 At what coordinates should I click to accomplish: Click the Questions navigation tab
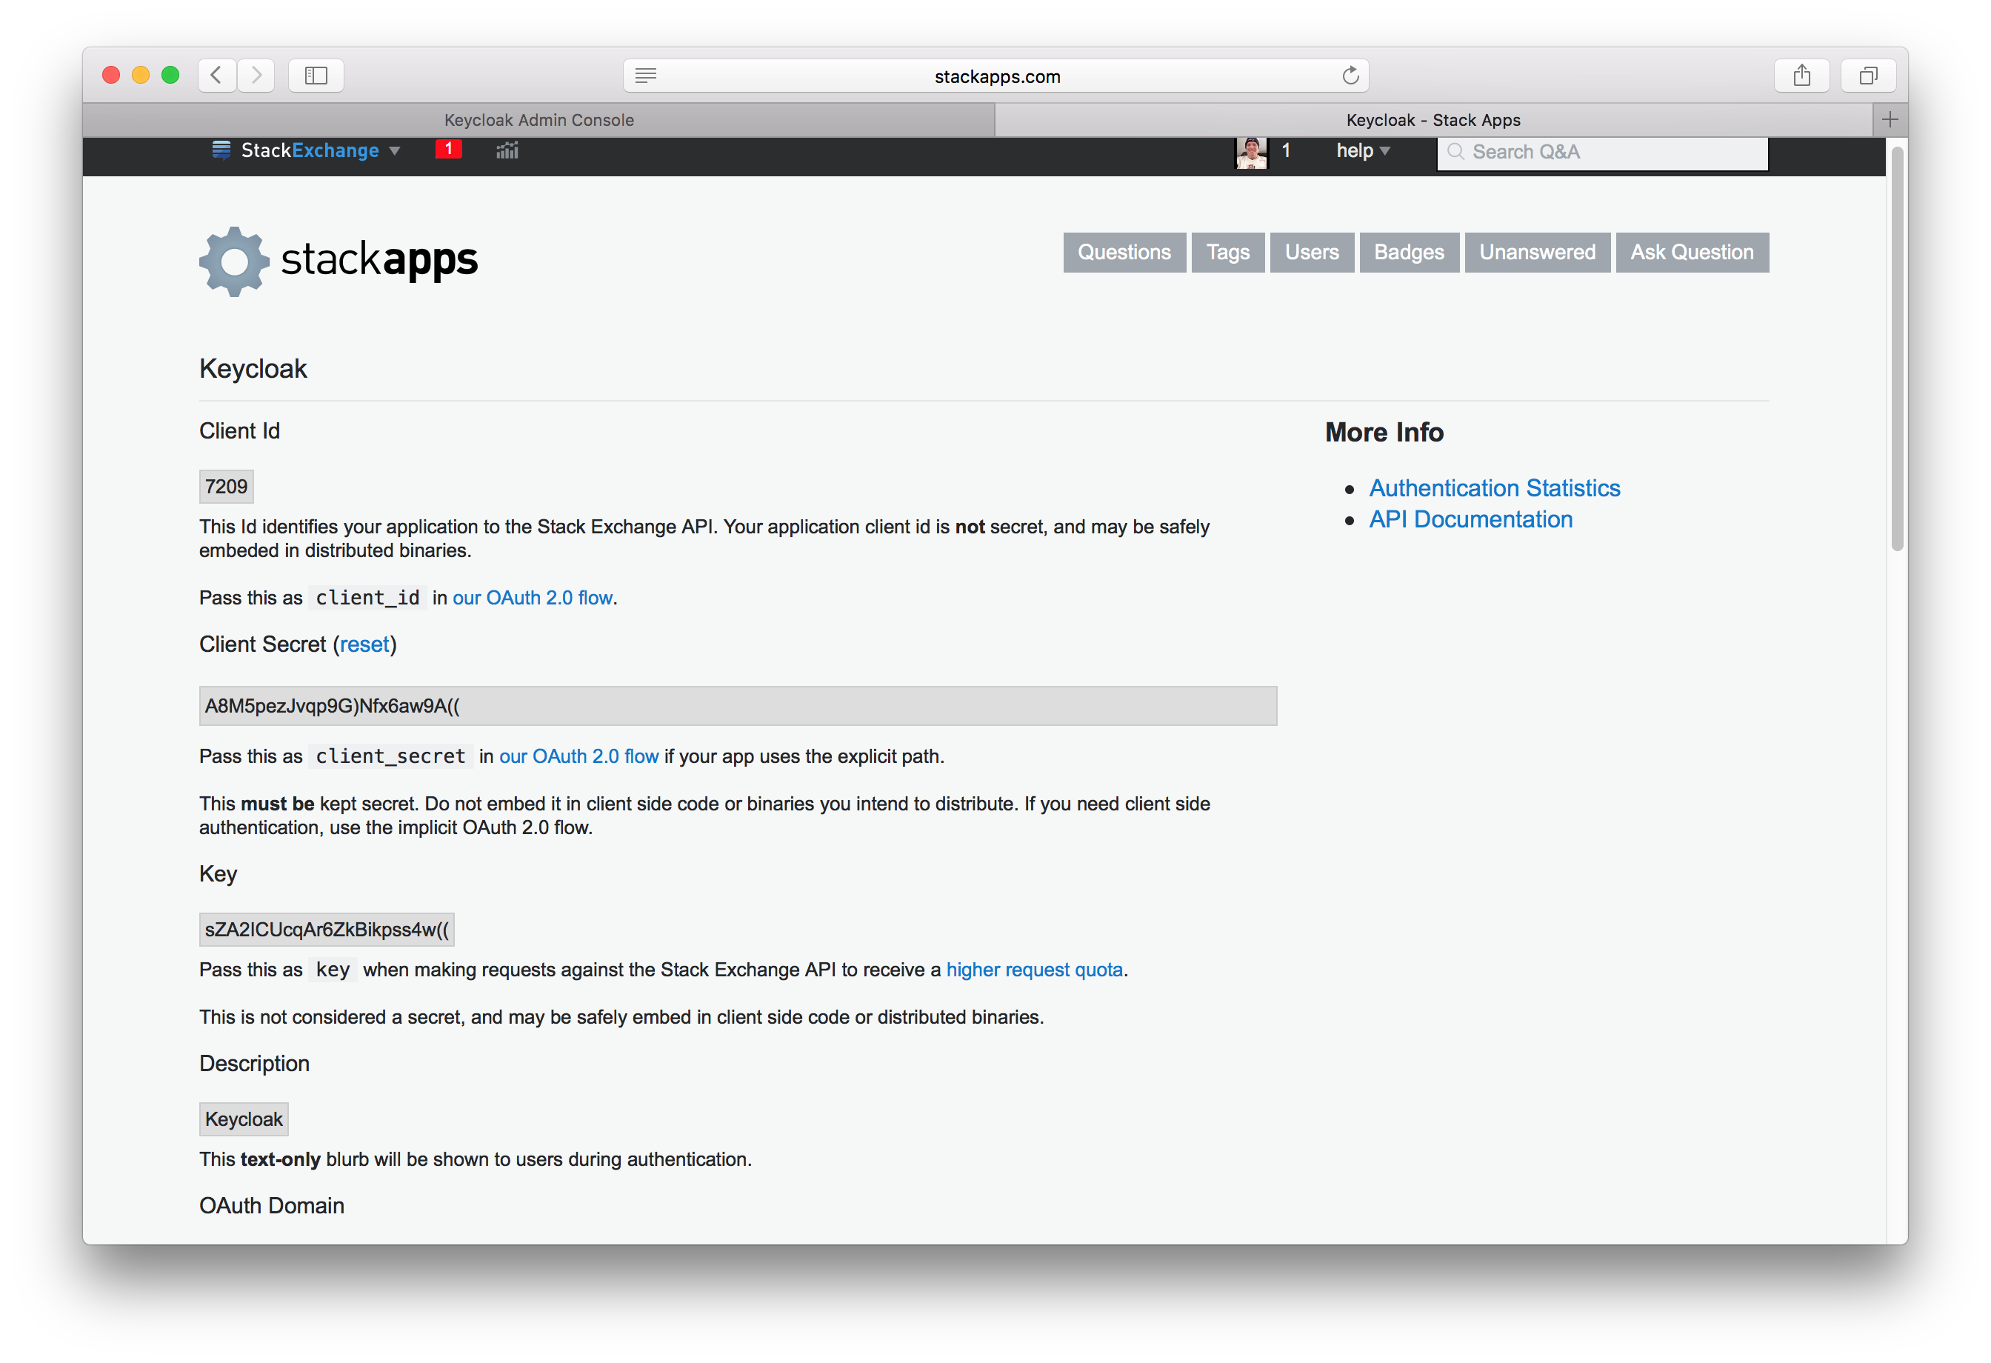click(x=1124, y=251)
